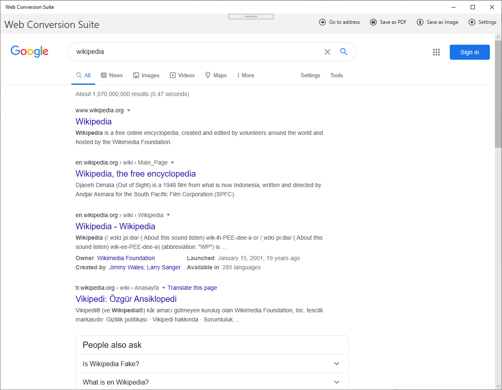This screenshot has height=390, width=502.
Task: Click the www.wikipedia.org URL text
Action: [x=100, y=110]
